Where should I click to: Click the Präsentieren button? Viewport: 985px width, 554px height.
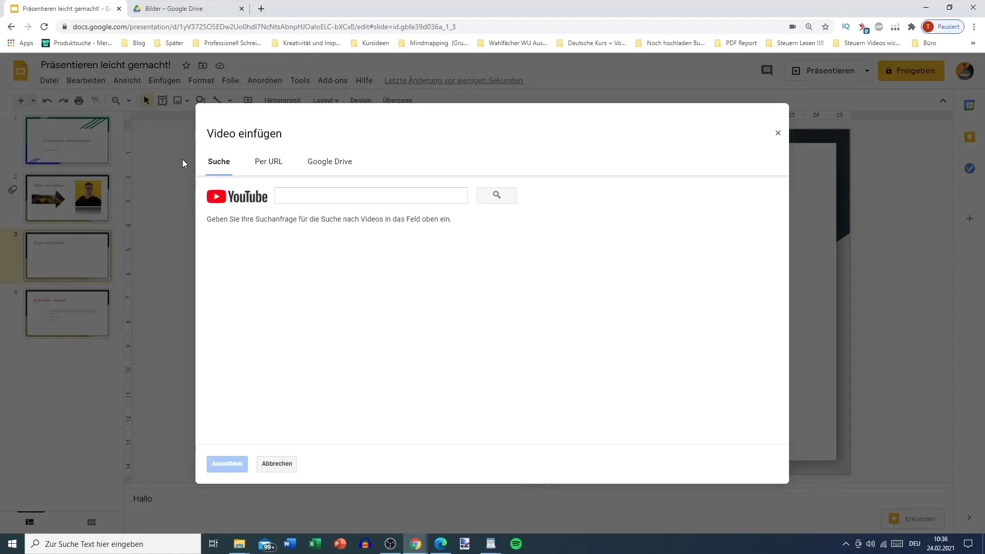click(823, 71)
